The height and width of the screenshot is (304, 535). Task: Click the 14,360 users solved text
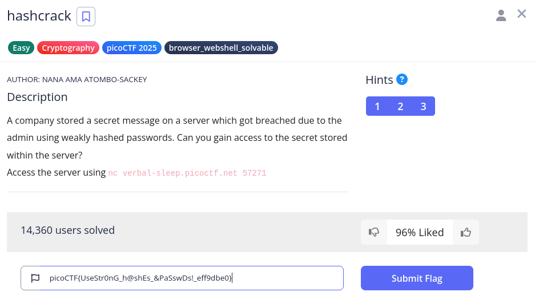(x=67, y=230)
